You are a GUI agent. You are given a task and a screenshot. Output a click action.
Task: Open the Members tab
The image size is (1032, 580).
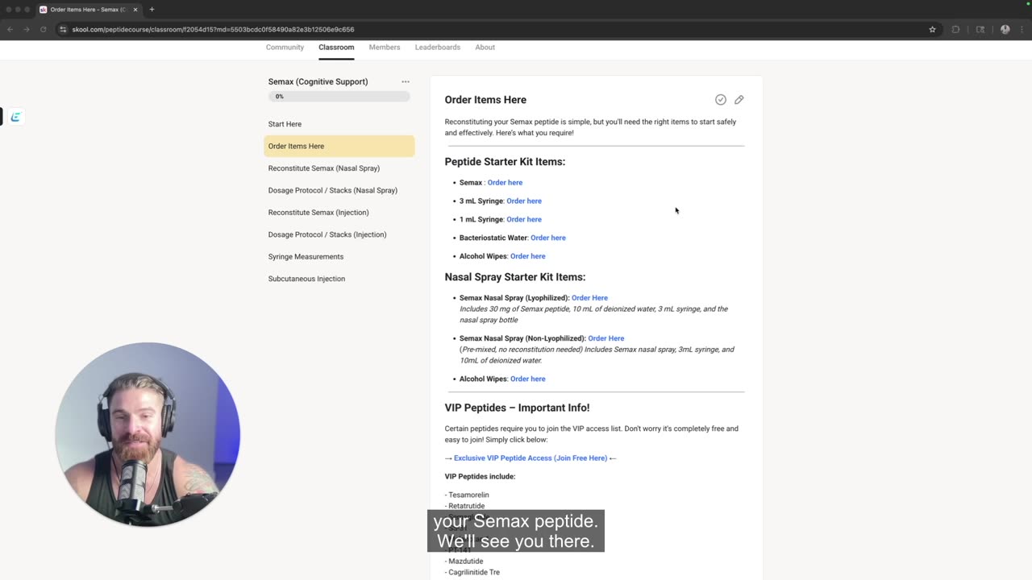coord(385,48)
